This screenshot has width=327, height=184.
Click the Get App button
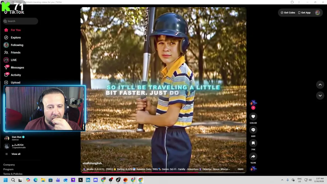click(x=304, y=13)
